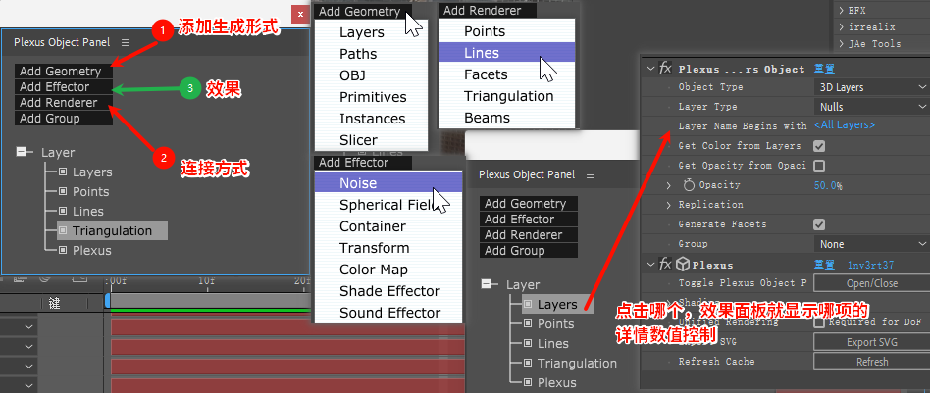Screen dimensions: 930x393
Task: Choose OBJ in Add Geometry menu
Action: pyautogui.click(x=371, y=75)
